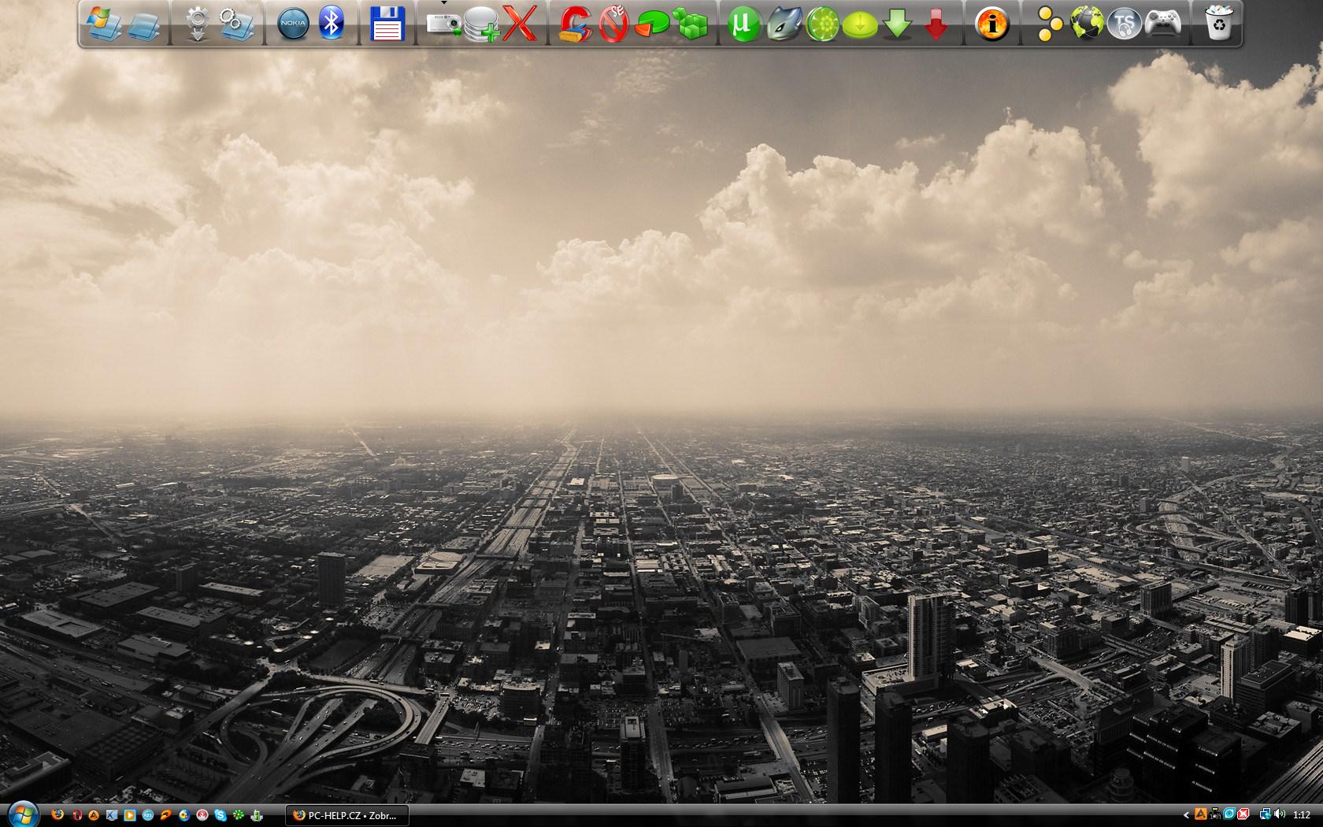The width and height of the screenshot is (1323, 827).
Task: Launch CCleaner from the dock
Action: 575,24
